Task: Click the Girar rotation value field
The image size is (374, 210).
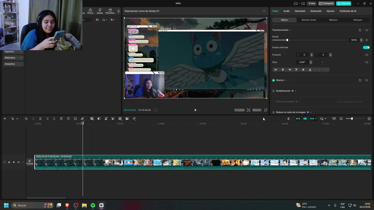Action: [x=302, y=62]
